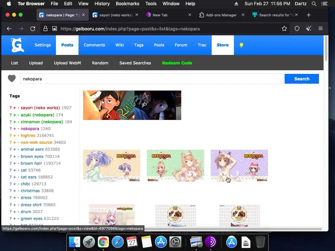Click the padlock site security icon
335x251 pixels.
pyautogui.click(x=45, y=29)
